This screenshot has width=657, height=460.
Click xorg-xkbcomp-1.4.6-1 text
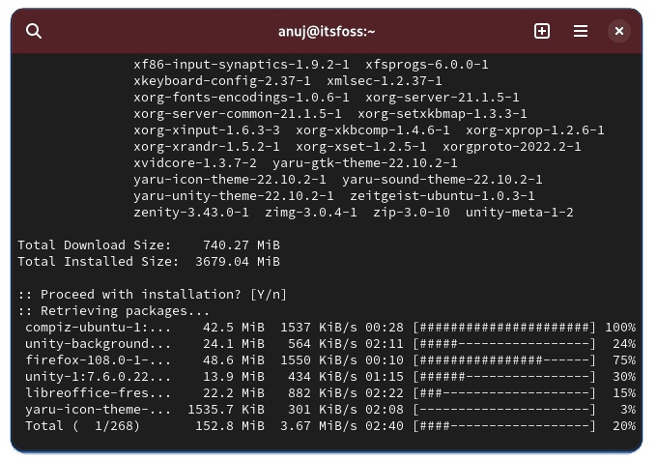[x=373, y=129]
